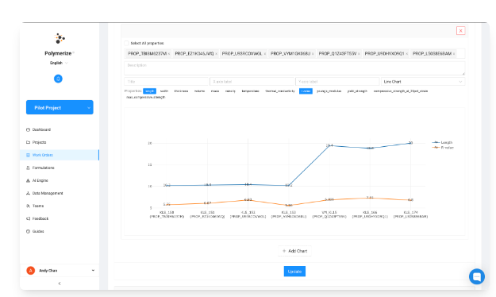This screenshot has height=297, width=496.
Task: Click Andy Chan's orange avatar
Action: [x=31, y=271]
